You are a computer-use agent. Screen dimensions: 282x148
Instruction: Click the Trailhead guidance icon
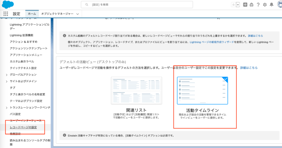[x=251, y=5]
